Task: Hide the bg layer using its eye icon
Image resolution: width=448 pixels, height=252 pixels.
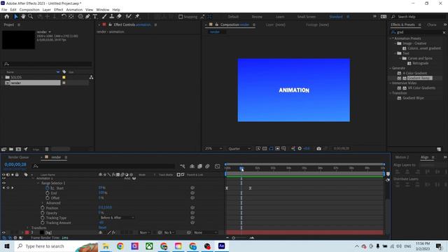Action: pyautogui.click(x=3, y=232)
